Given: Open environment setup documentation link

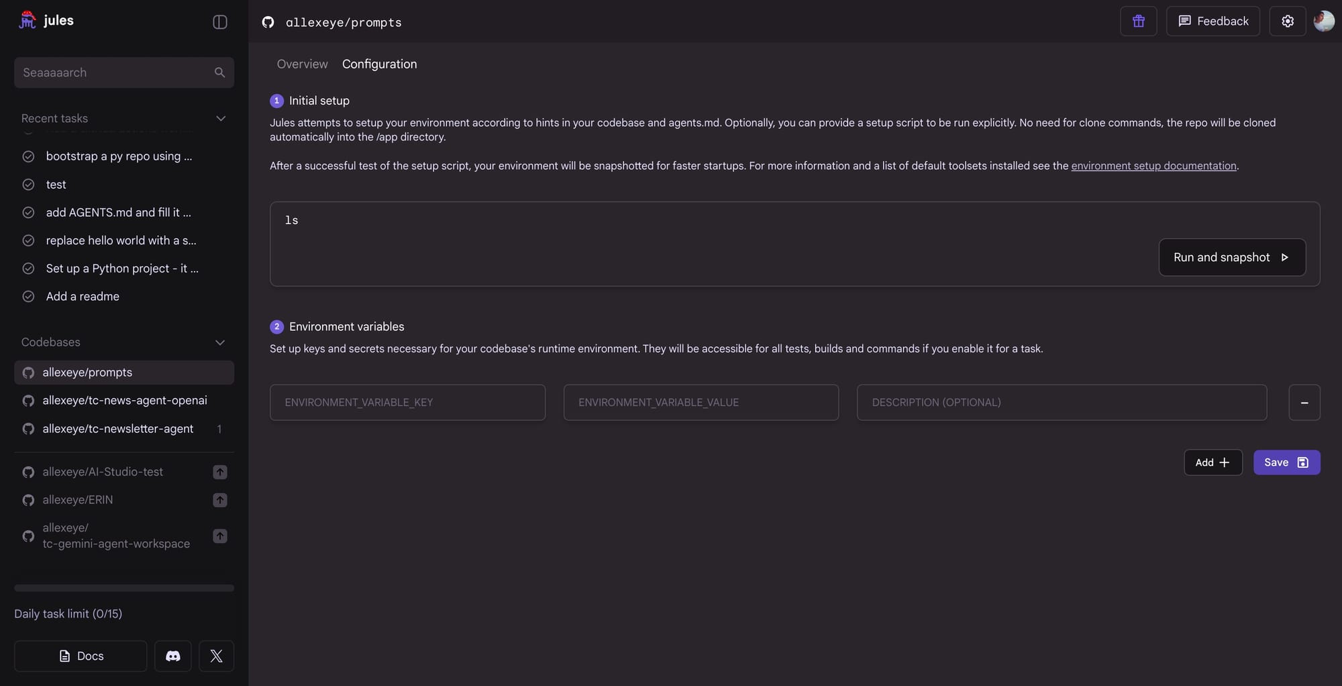Looking at the screenshot, I should click(x=1153, y=166).
